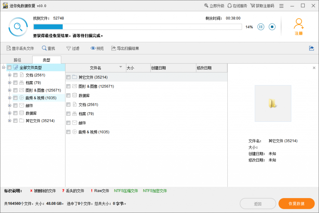Check 图形 & 图像 in the tree
This screenshot has height=213, width=319.
(x=15, y=90)
